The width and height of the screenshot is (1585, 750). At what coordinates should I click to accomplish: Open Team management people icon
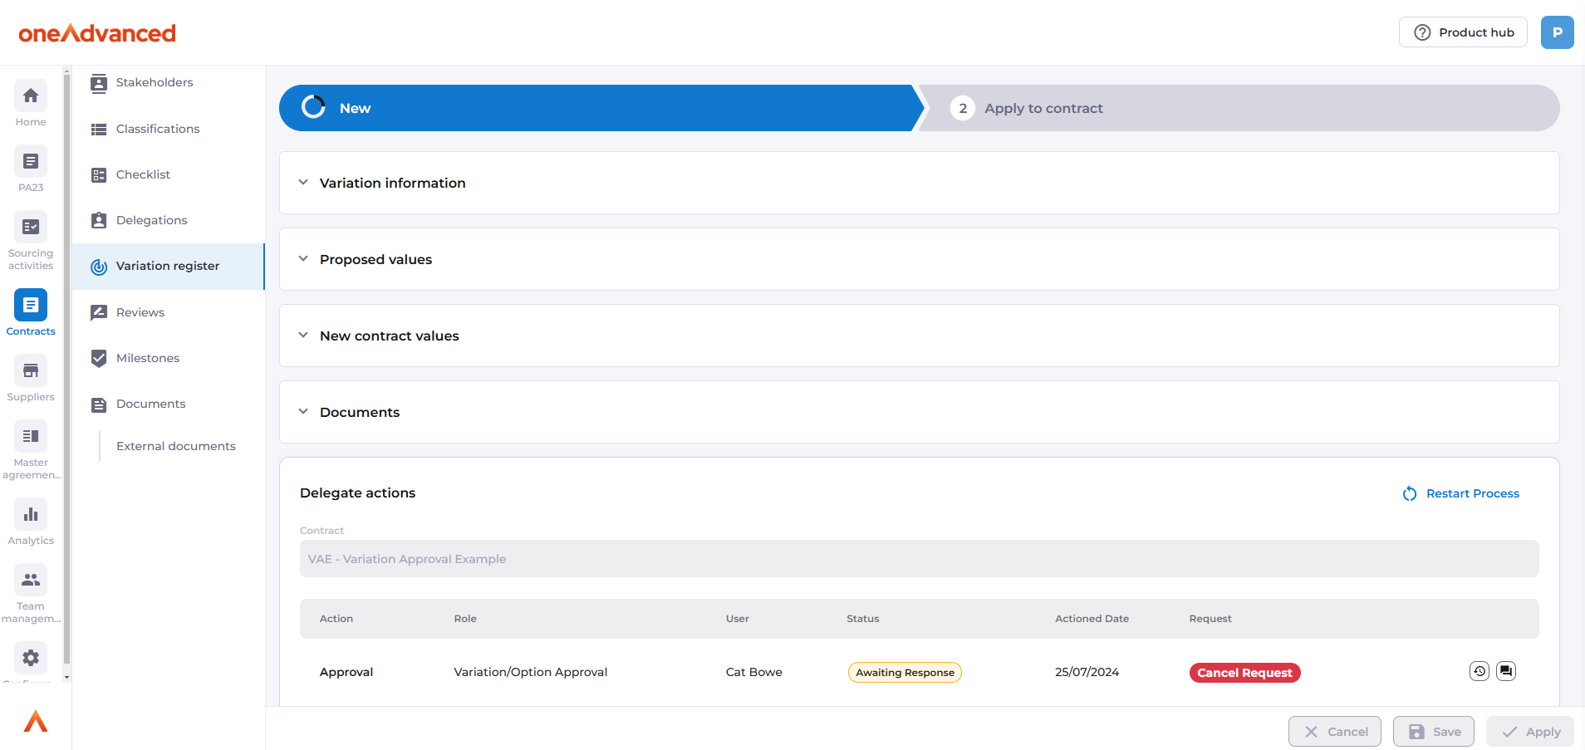coord(31,581)
